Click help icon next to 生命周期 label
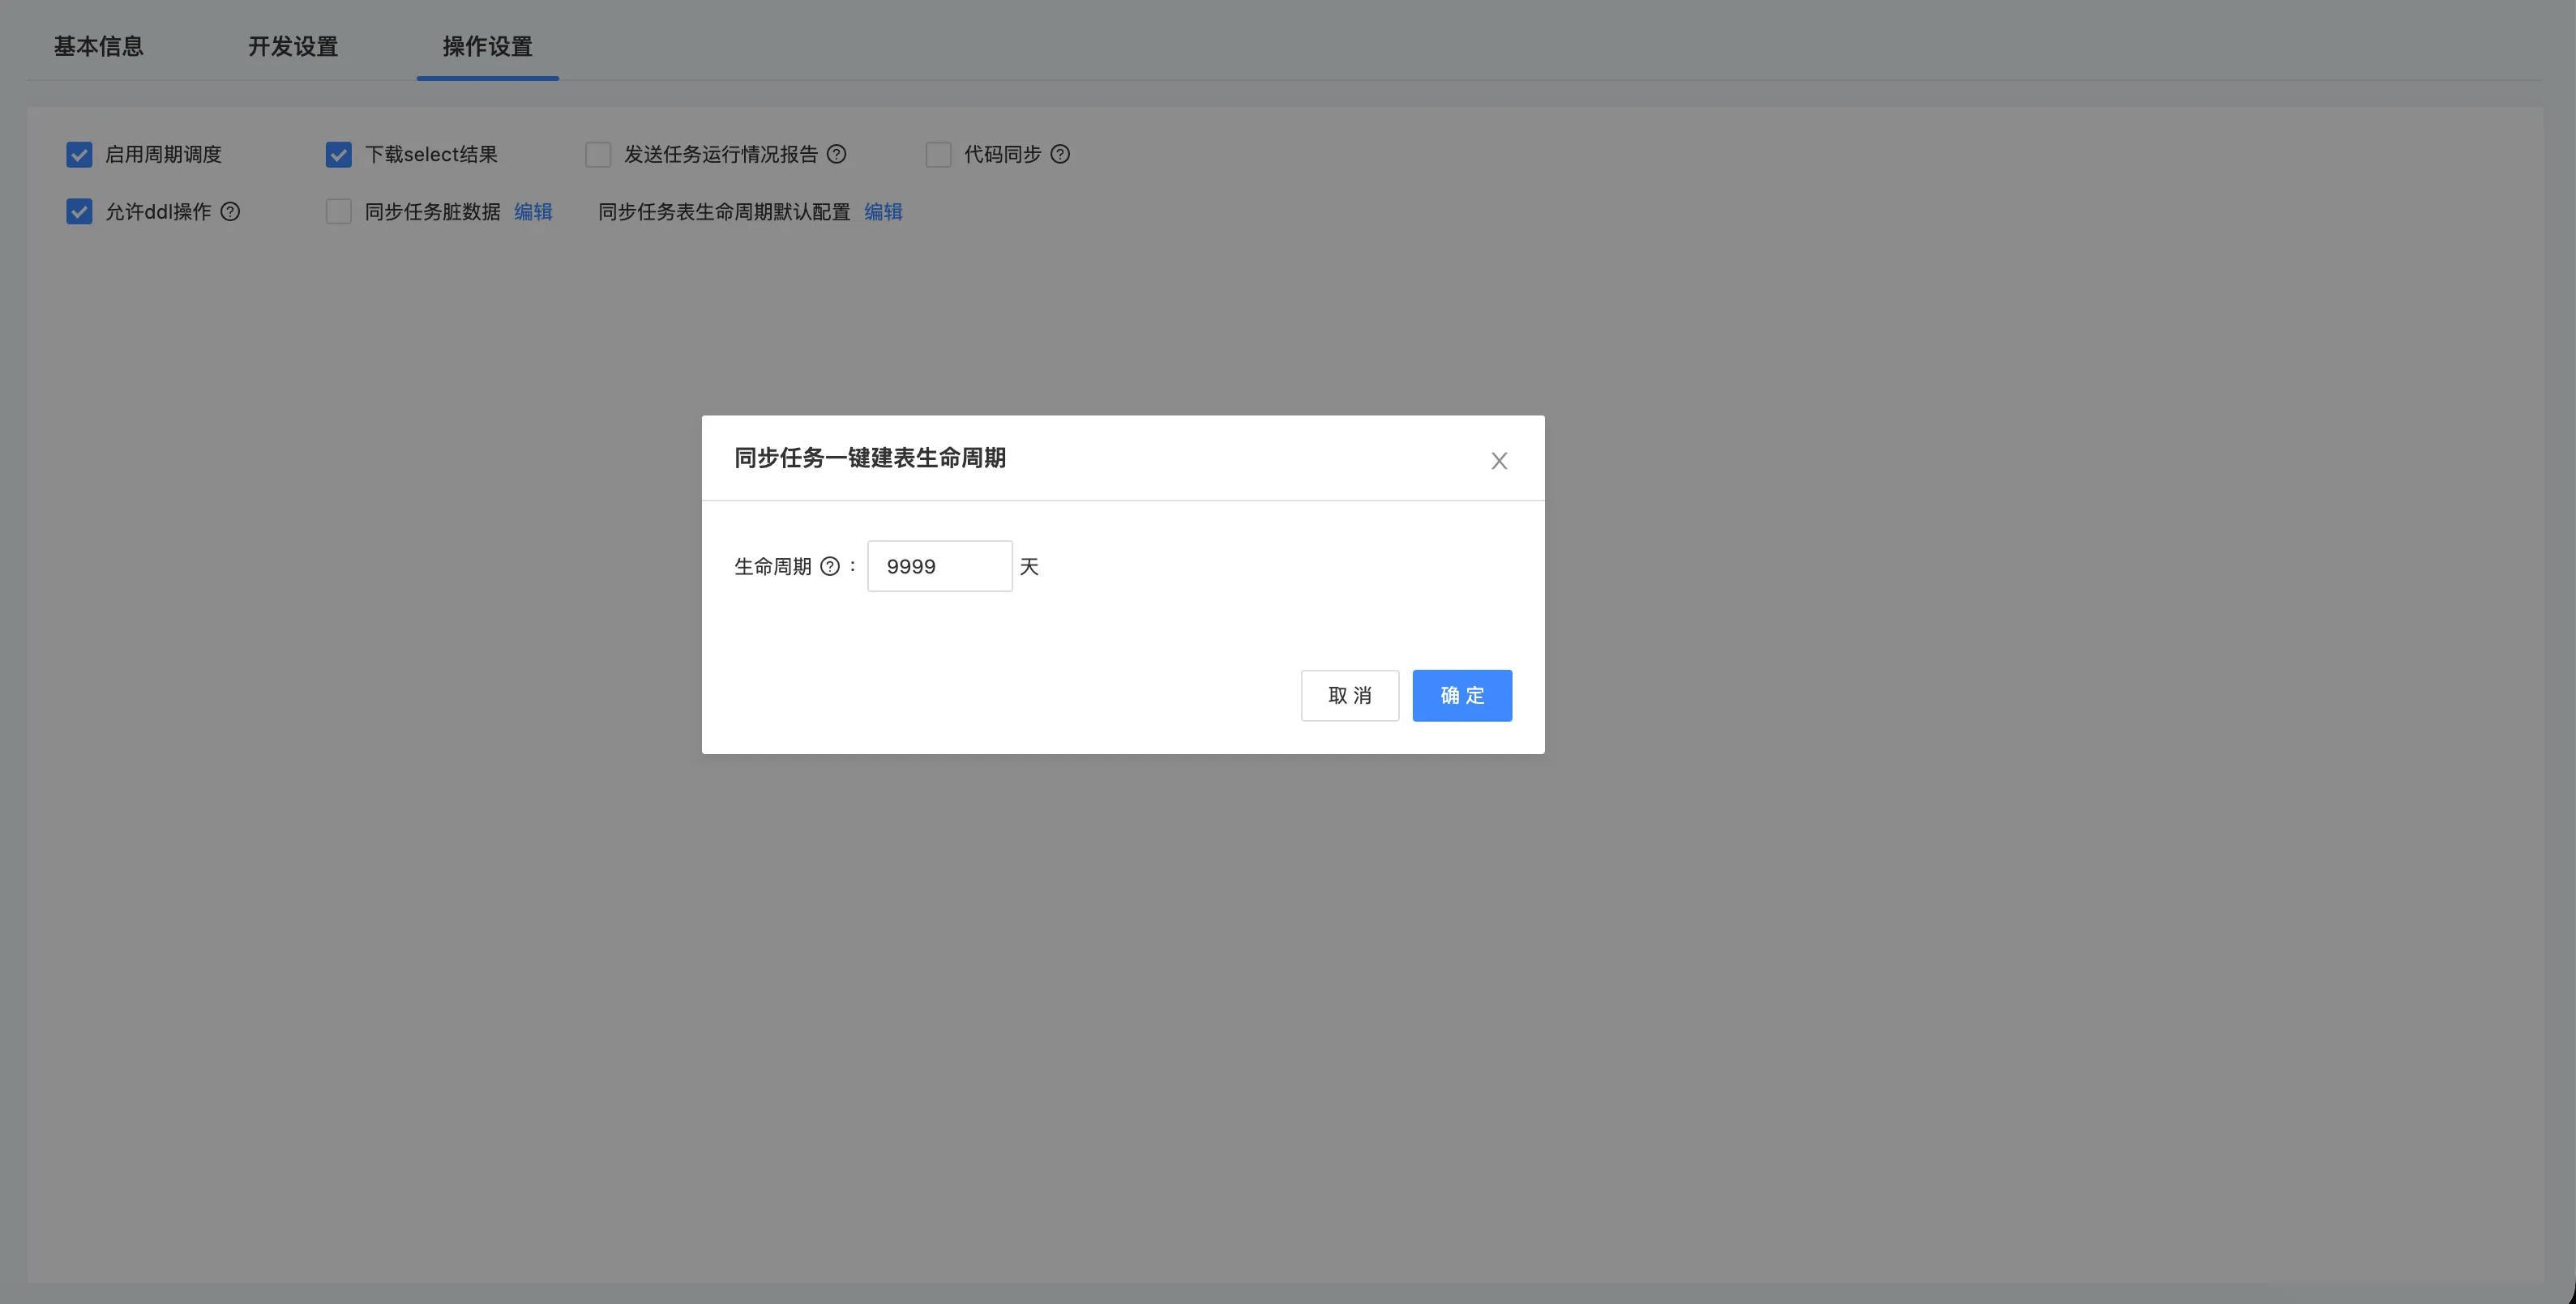The width and height of the screenshot is (2576, 1304). tap(829, 567)
